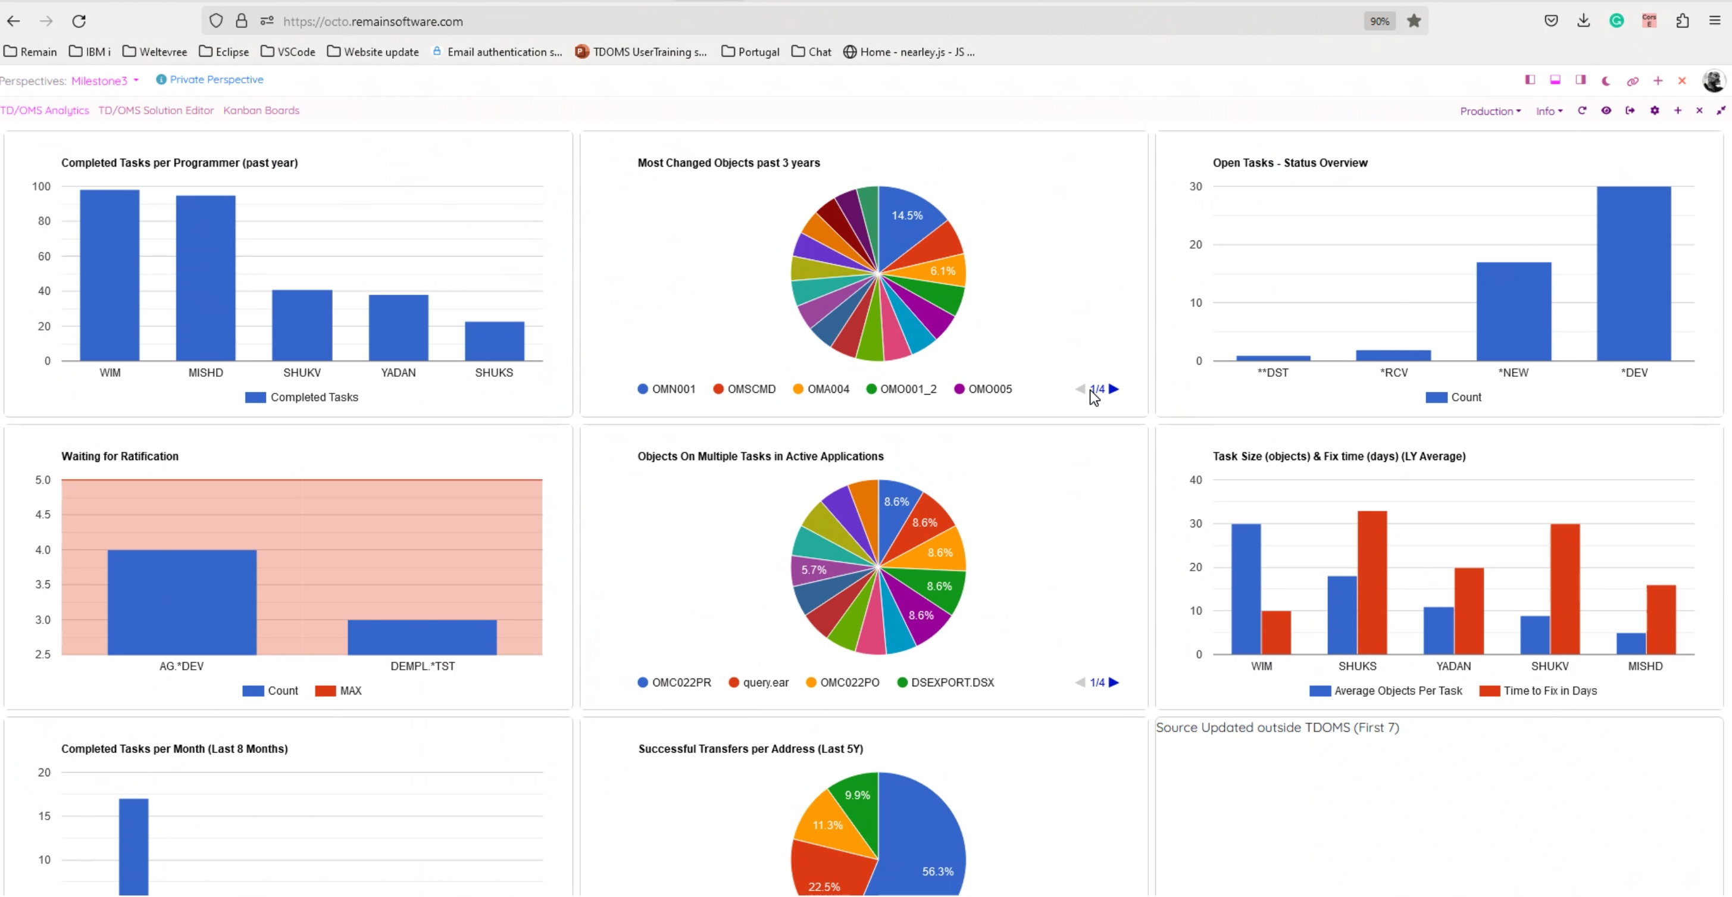Toggle the bottom panel layout icon
1732x897 pixels.
[x=1555, y=80]
